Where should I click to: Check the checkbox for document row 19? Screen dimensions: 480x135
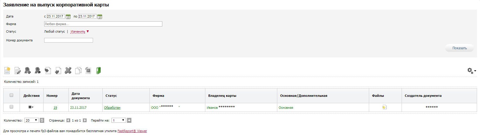tap(11, 107)
